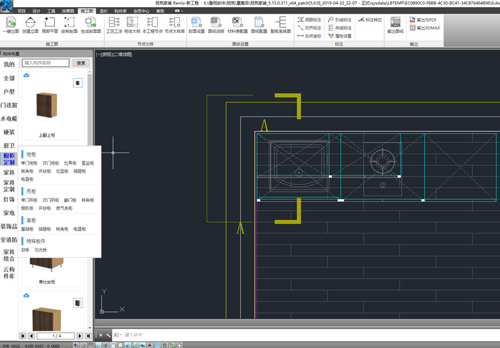
Task: Choose 基础柜 under 高柜
Action: click(x=27, y=229)
